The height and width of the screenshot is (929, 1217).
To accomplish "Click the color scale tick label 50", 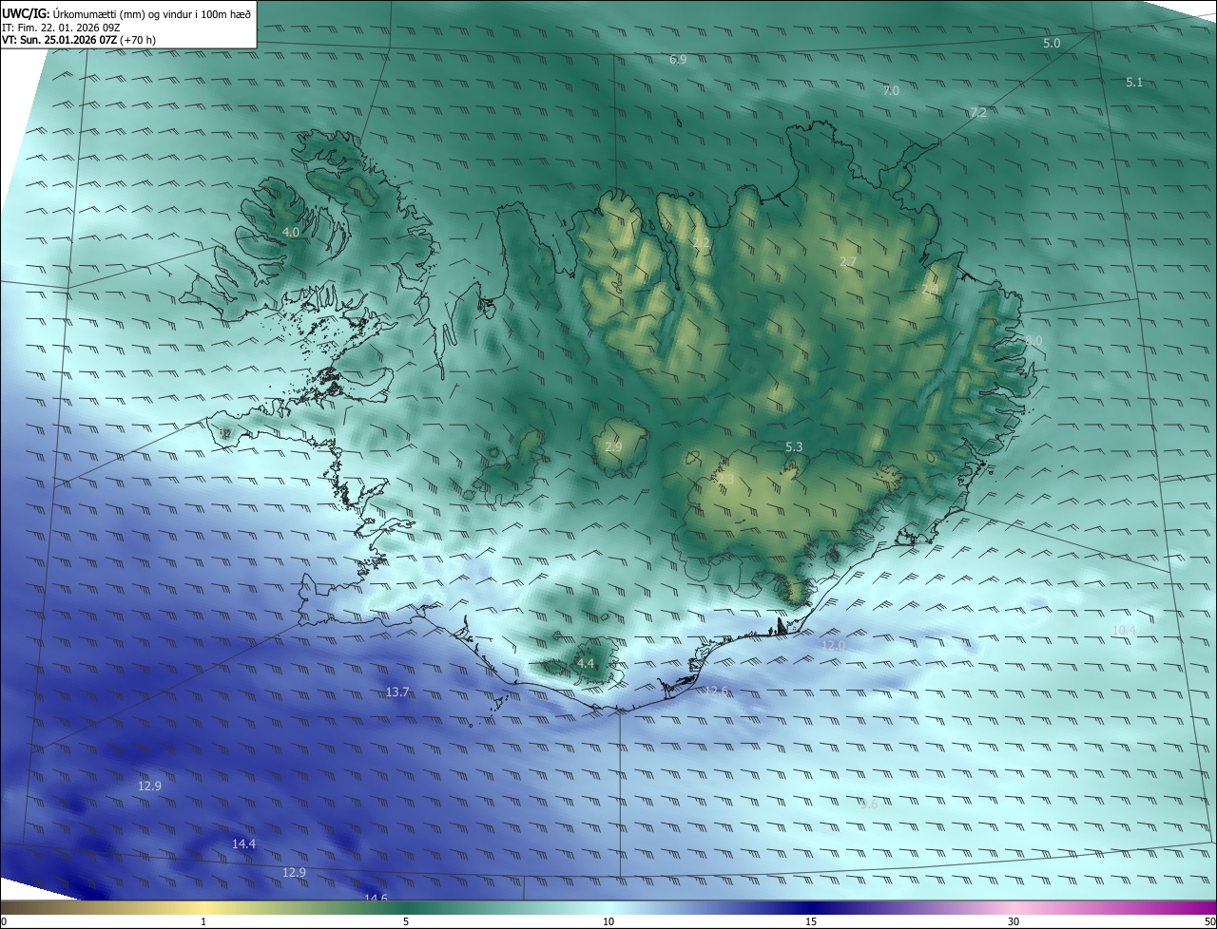I will tap(1209, 921).
